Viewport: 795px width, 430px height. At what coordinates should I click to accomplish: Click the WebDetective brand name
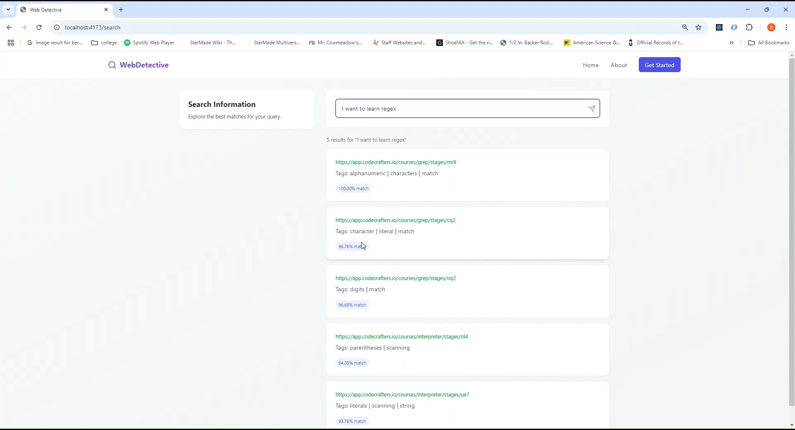click(144, 65)
